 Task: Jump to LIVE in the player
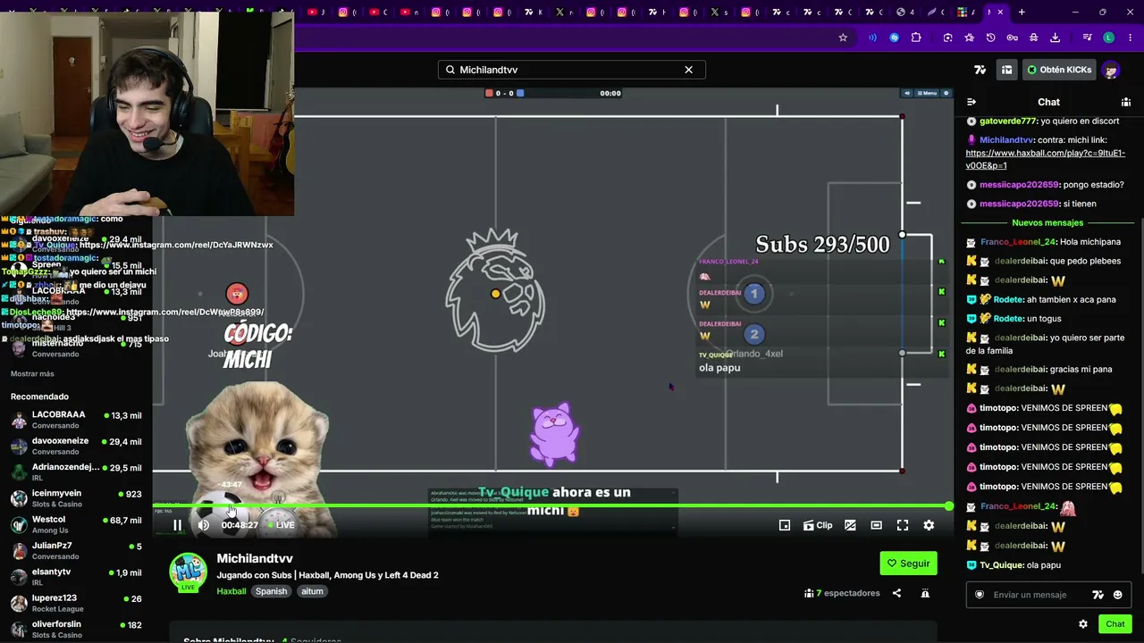[282, 525]
